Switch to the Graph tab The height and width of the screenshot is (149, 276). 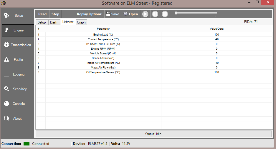pyautogui.click(x=81, y=22)
